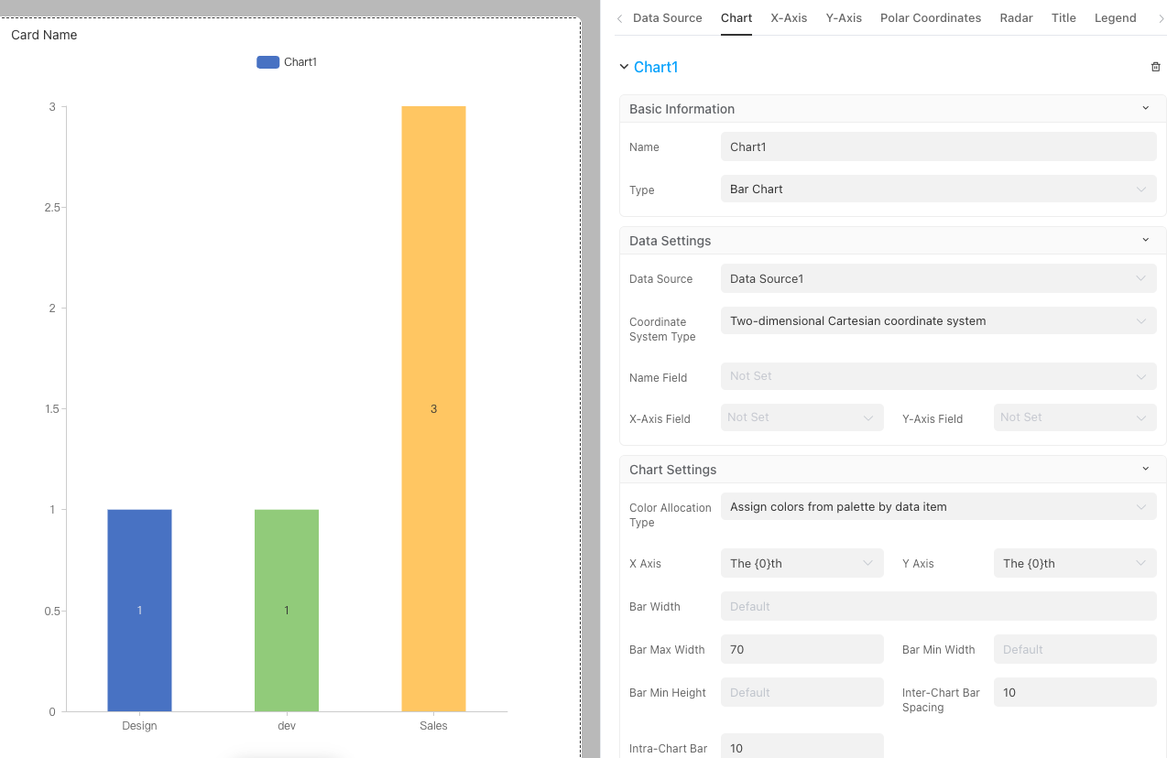Switch to the X-Axis tab
Image resolution: width=1167 pixels, height=758 pixels.
coord(789,18)
